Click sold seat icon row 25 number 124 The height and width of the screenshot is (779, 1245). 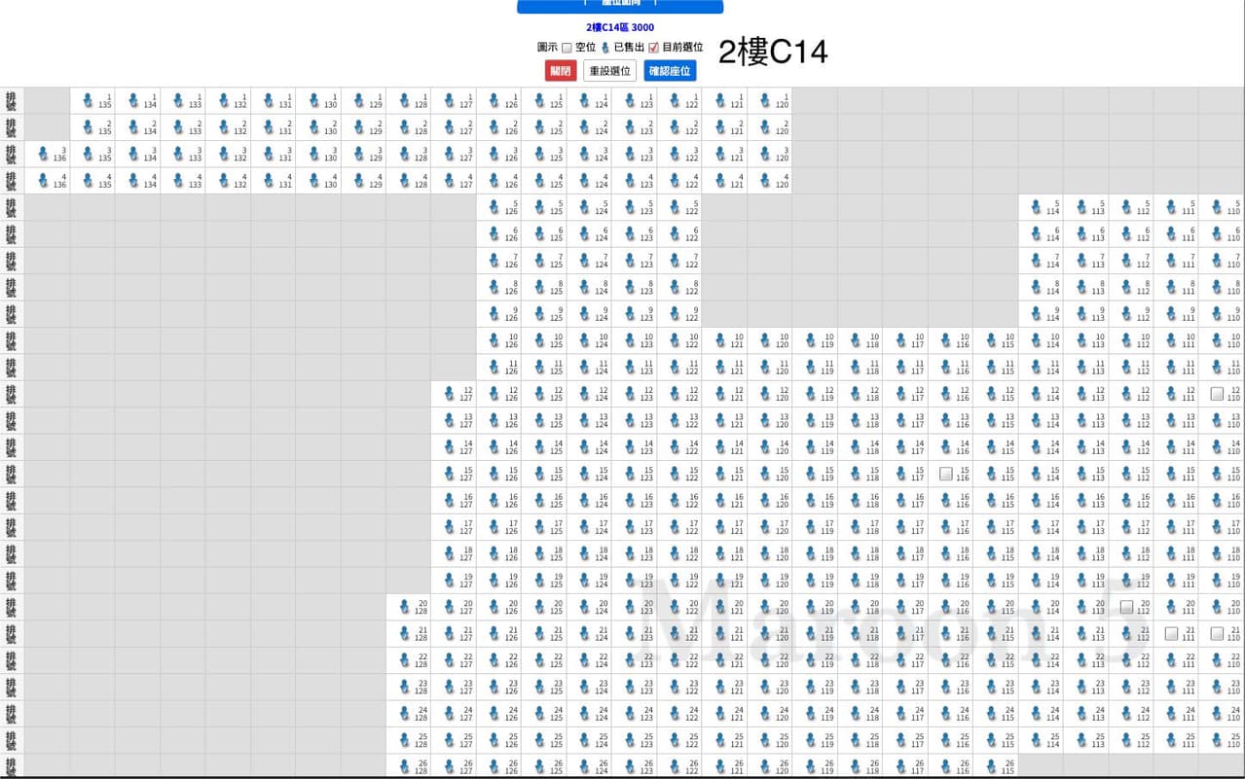585,740
